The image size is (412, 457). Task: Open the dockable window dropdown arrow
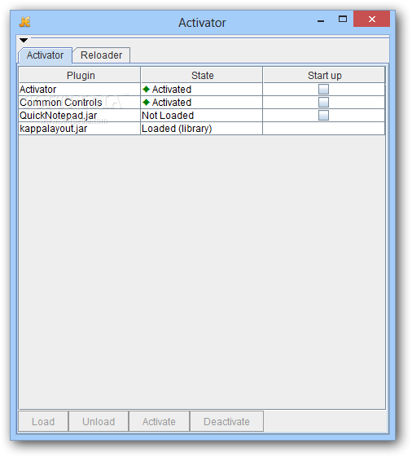click(x=24, y=40)
